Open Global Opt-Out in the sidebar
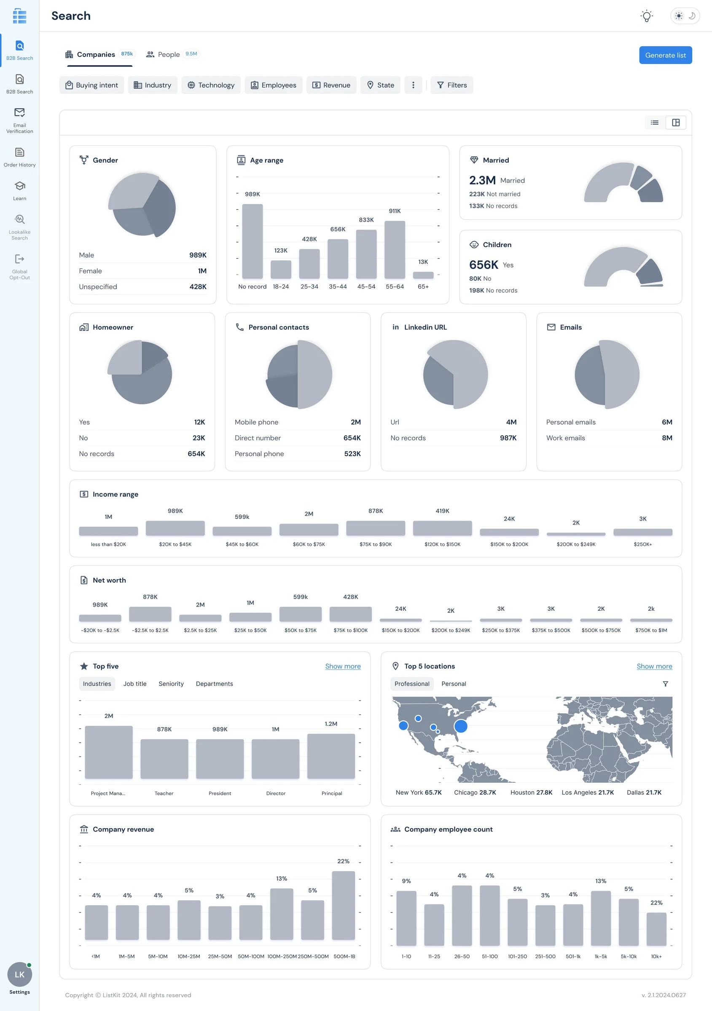This screenshot has height=1011, width=712. (19, 266)
